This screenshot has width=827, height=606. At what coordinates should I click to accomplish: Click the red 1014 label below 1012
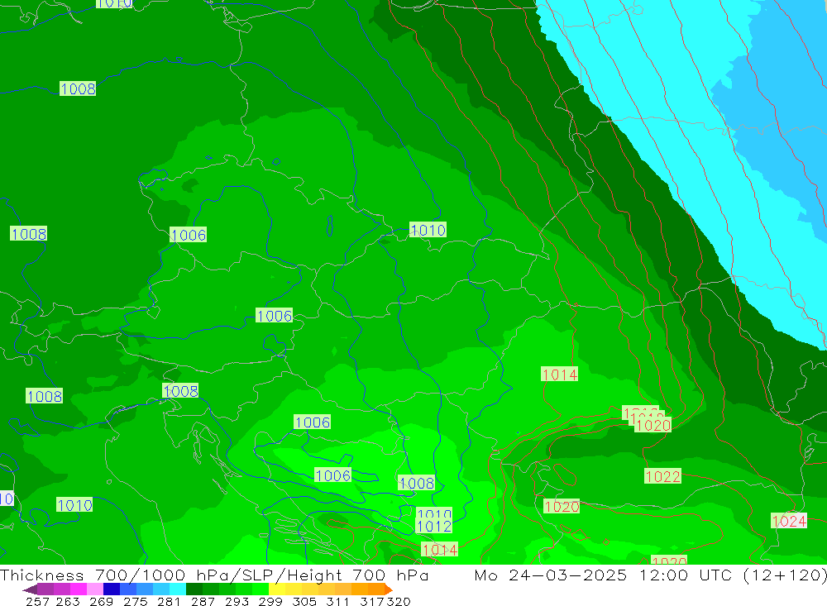(x=440, y=550)
